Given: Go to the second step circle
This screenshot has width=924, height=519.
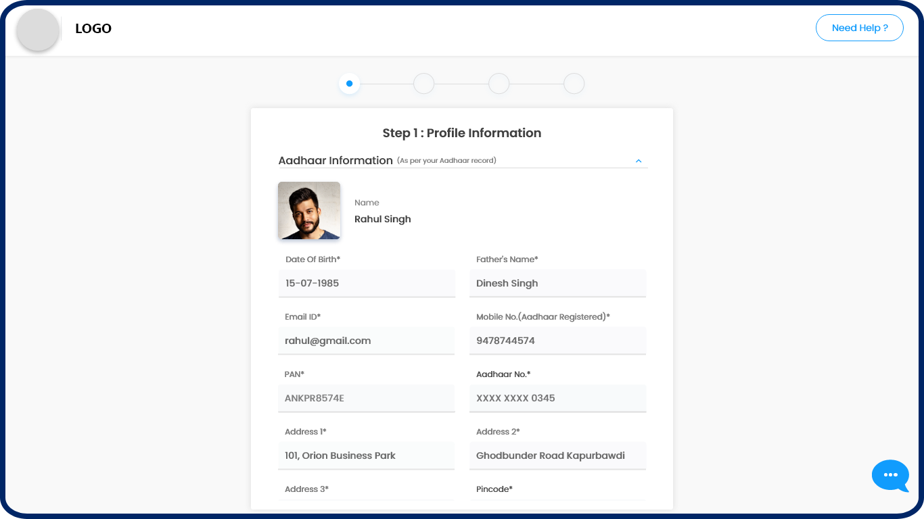Looking at the screenshot, I should pyautogui.click(x=423, y=84).
